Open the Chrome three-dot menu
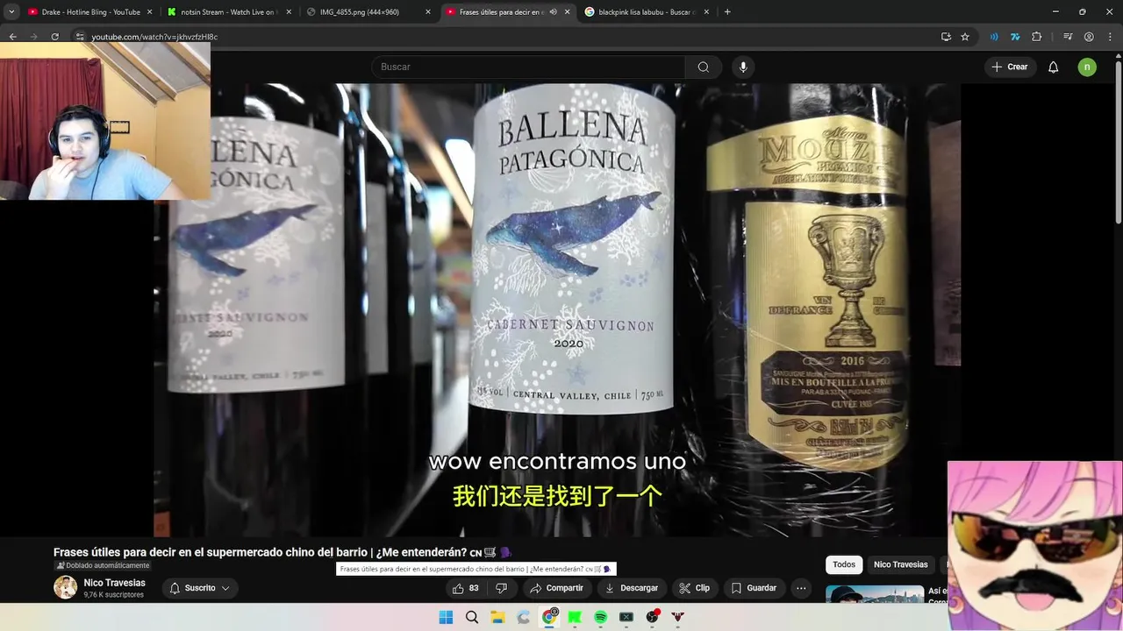The width and height of the screenshot is (1123, 631). click(1110, 37)
